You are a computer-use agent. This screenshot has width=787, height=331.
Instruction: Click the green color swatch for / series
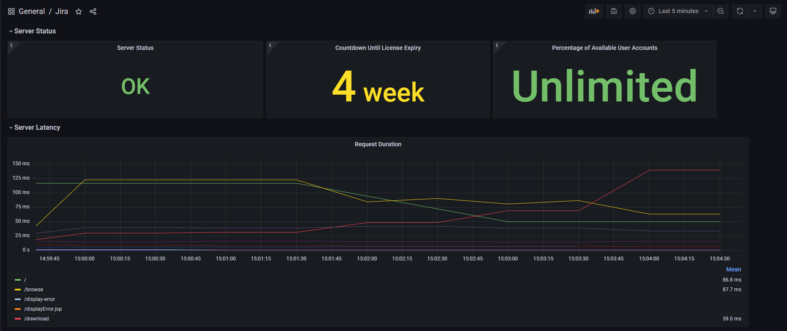point(18,280)
